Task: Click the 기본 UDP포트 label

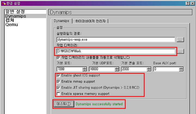Action: pos(103,63)
